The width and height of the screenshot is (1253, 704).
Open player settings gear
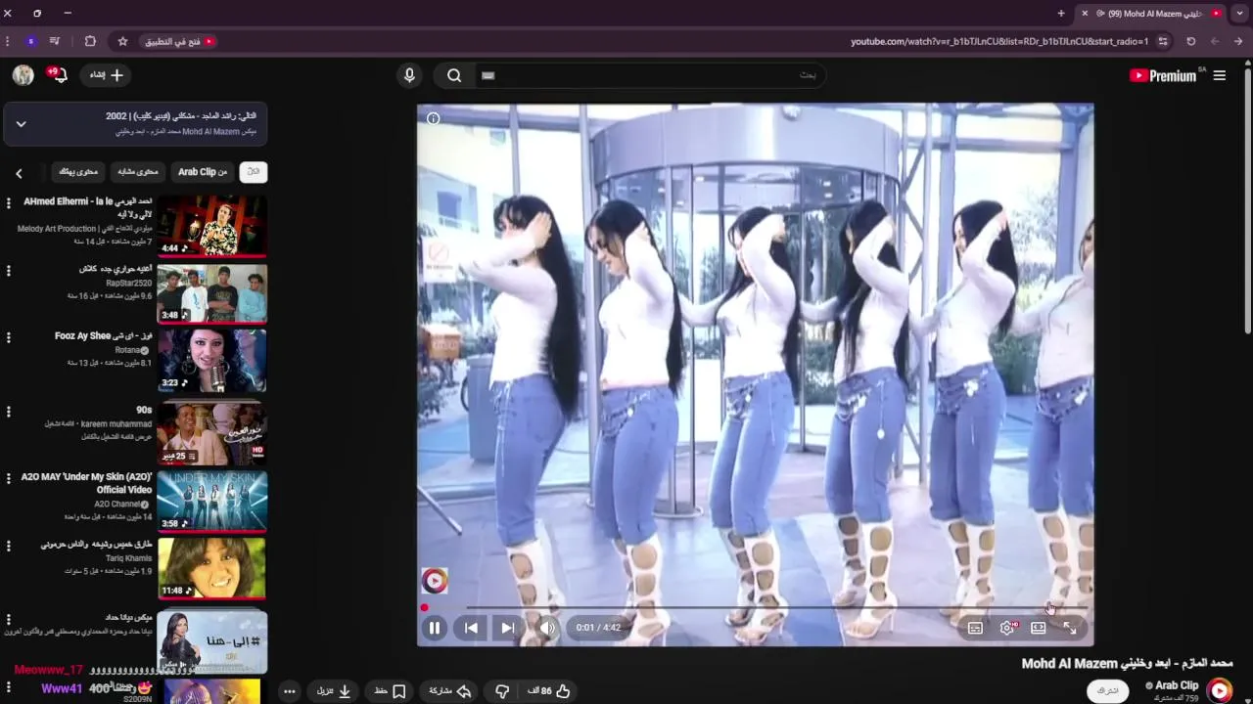coord(1007,628)
